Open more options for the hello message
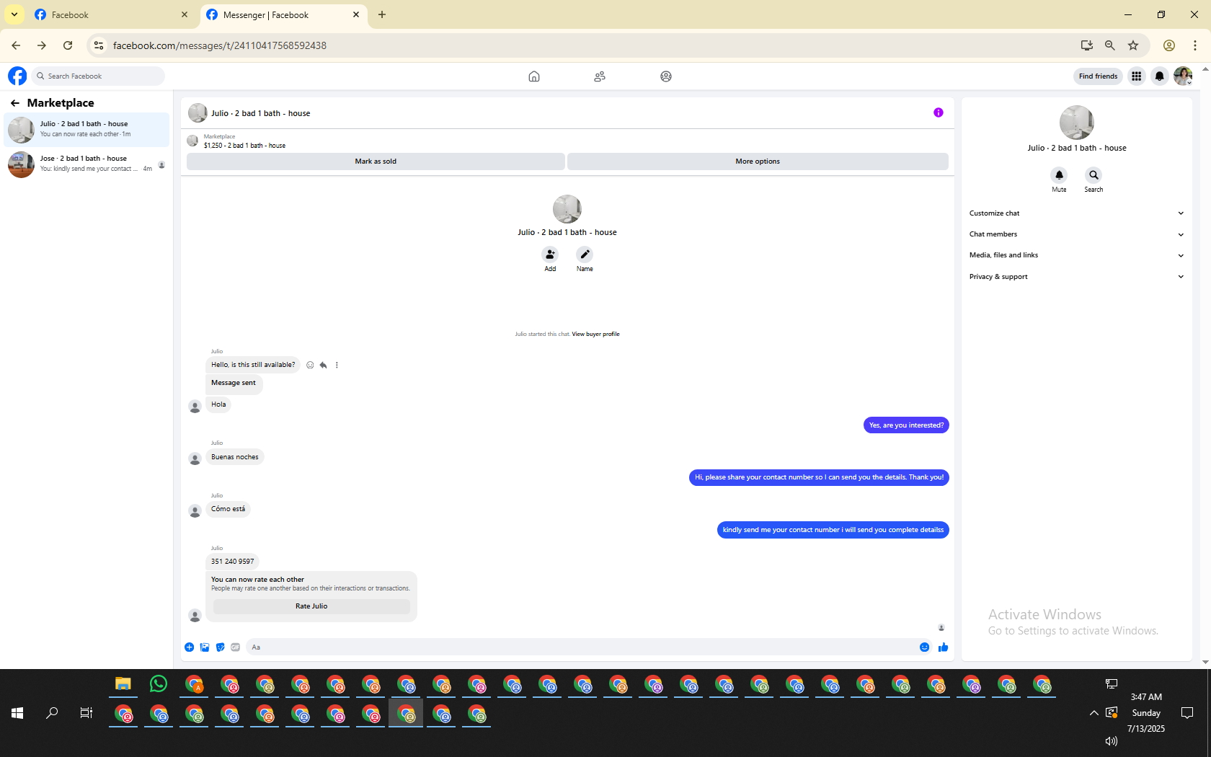The width and height of the screenshot is (1211, 757). 337,365
